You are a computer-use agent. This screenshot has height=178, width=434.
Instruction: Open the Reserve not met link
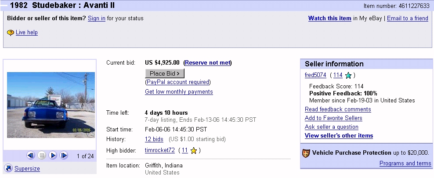point(207,63)
